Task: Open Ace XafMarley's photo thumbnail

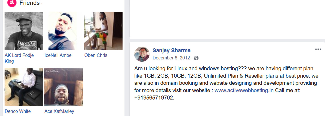Action: point(63,87)
